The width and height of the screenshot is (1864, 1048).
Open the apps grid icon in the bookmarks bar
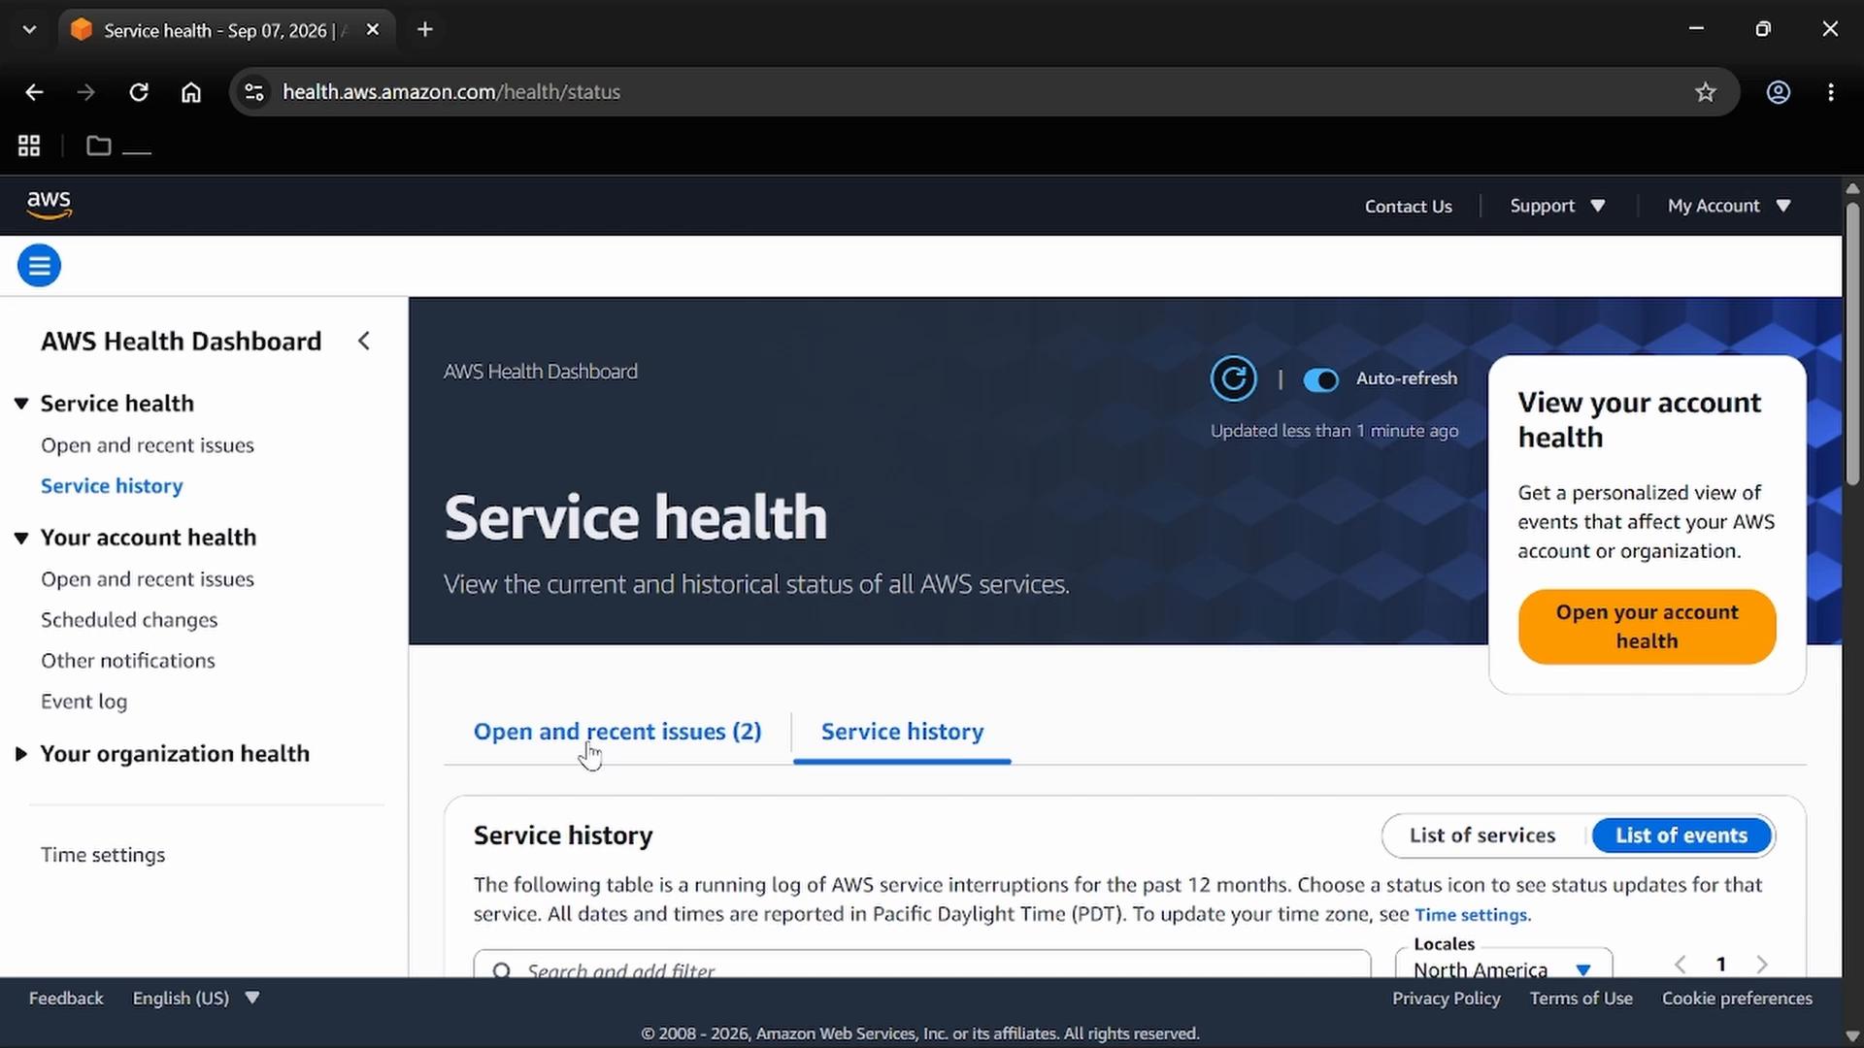point(29,146)
